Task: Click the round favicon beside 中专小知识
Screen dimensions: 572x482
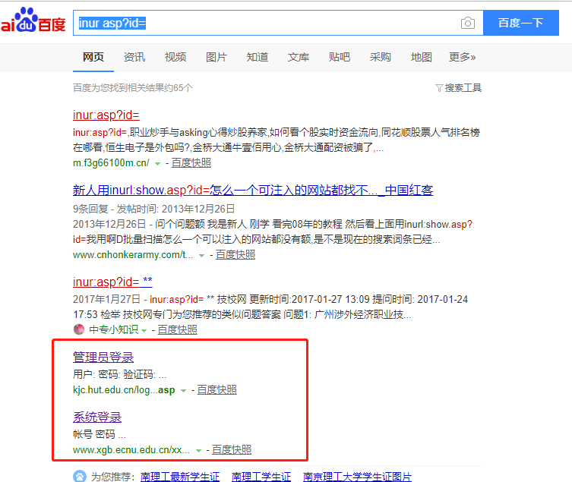Action: pyautogui.click(x=79, y=329)
